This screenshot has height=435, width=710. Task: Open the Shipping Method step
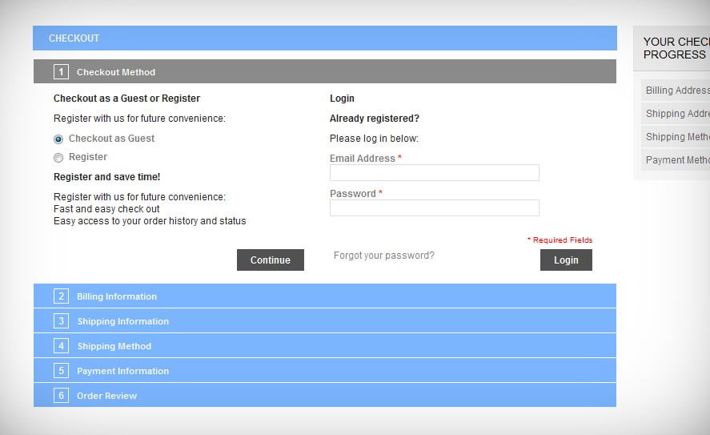coord(114,346)
